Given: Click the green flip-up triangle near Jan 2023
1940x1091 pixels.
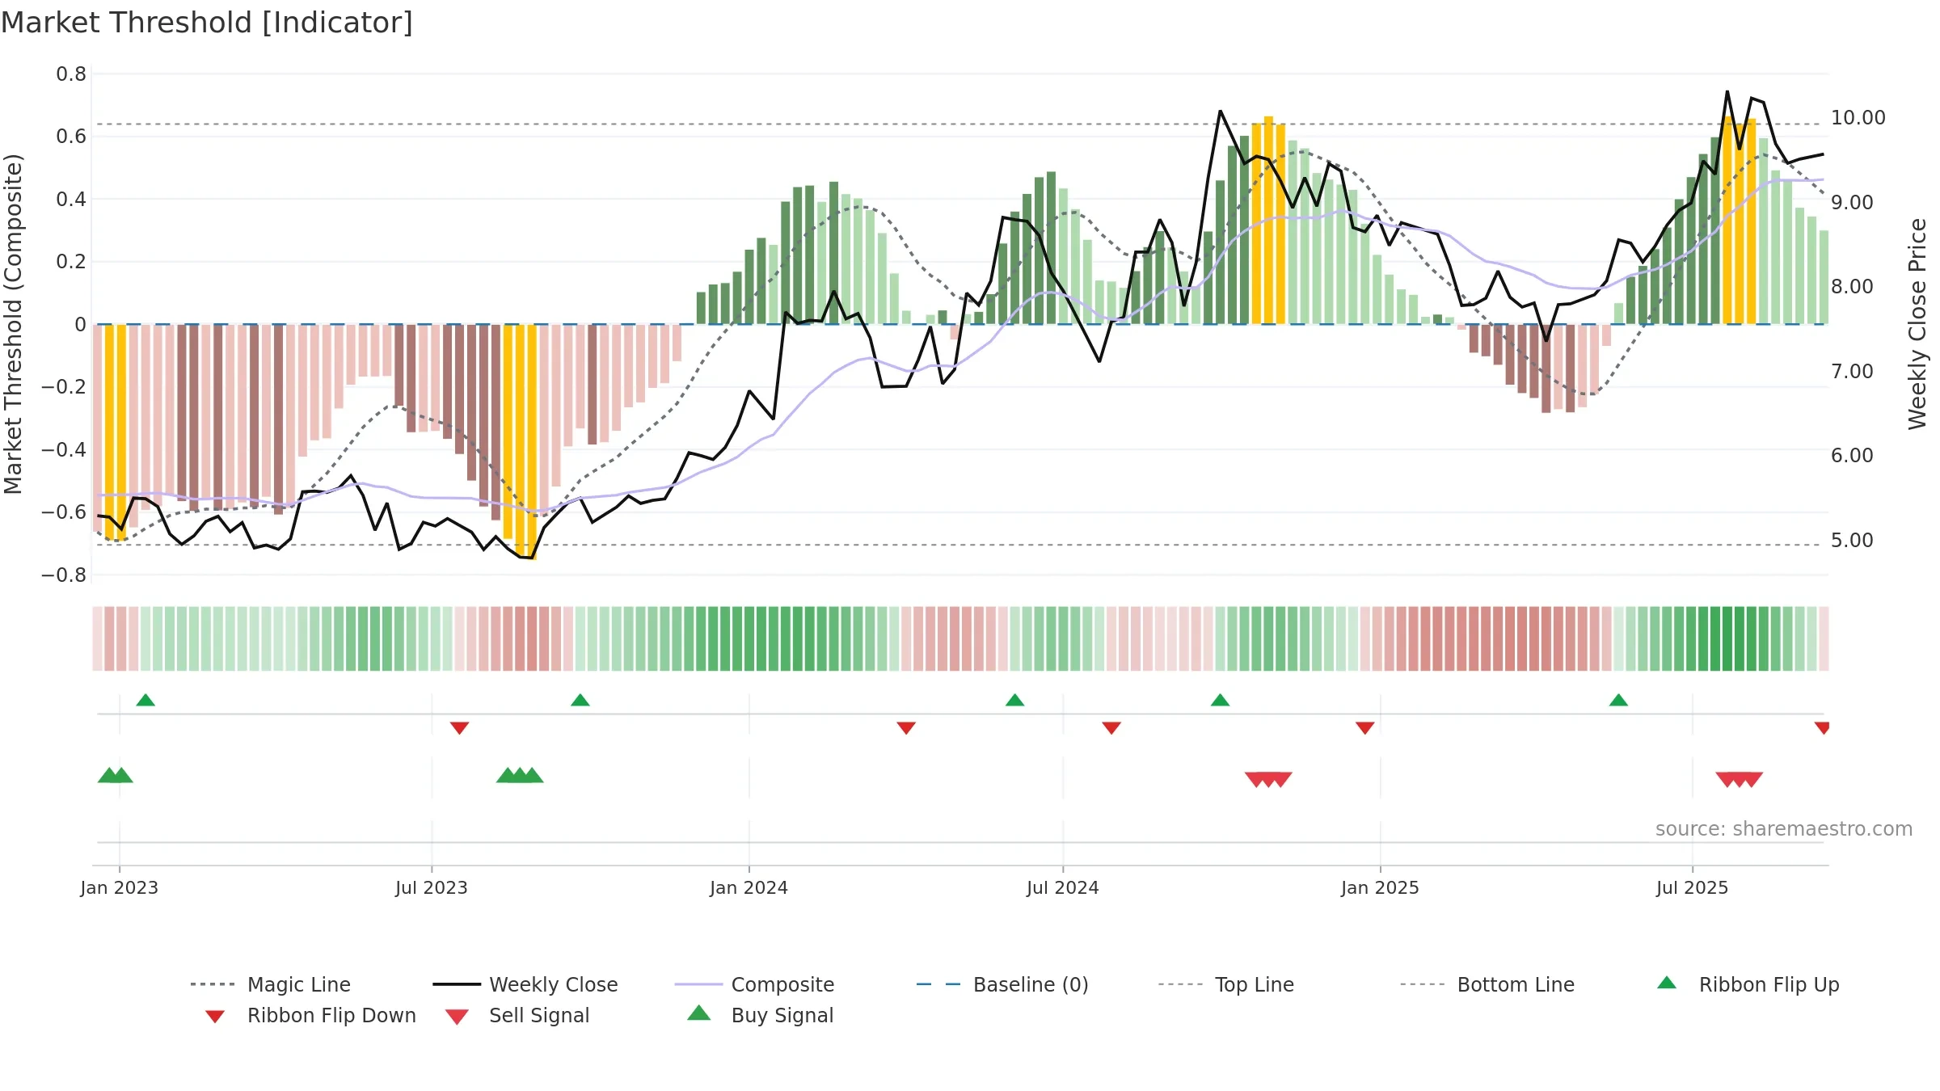Looking at the screenshot, I should click(x=145, y=700).
